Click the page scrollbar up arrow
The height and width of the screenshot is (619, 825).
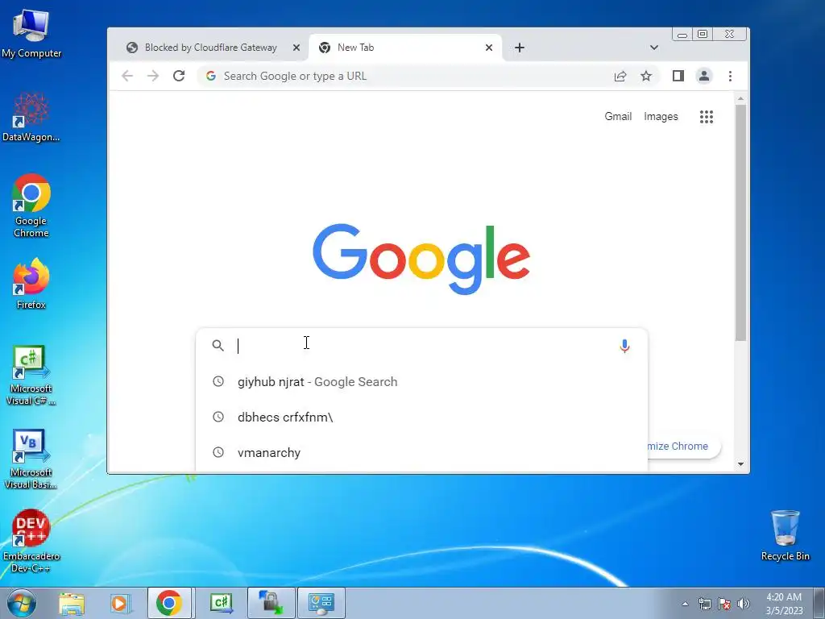pos(741,98)
